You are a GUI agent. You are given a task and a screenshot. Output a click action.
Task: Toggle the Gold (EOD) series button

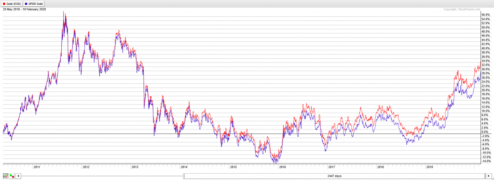click(12, 4)
